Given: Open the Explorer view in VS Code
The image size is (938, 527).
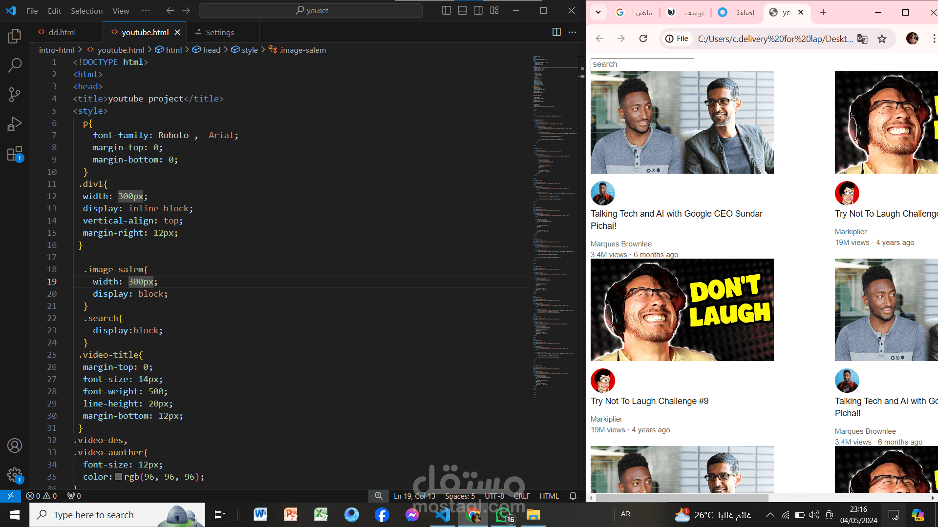Looking at the screenshot, I should coord(15,36).
